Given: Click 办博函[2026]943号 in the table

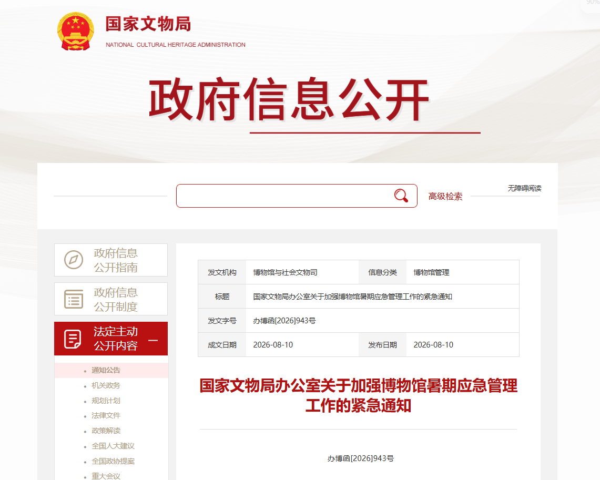Looking at the screenshot, I should pos(284,321).
